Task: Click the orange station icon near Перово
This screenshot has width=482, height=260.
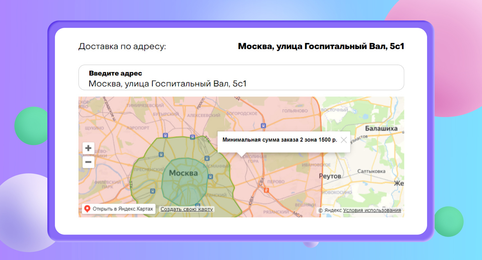Action: pyautogui.click(x=266, y=190)
